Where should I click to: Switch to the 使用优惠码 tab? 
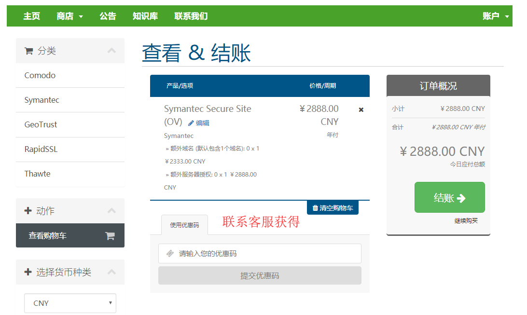click(184, 225)
